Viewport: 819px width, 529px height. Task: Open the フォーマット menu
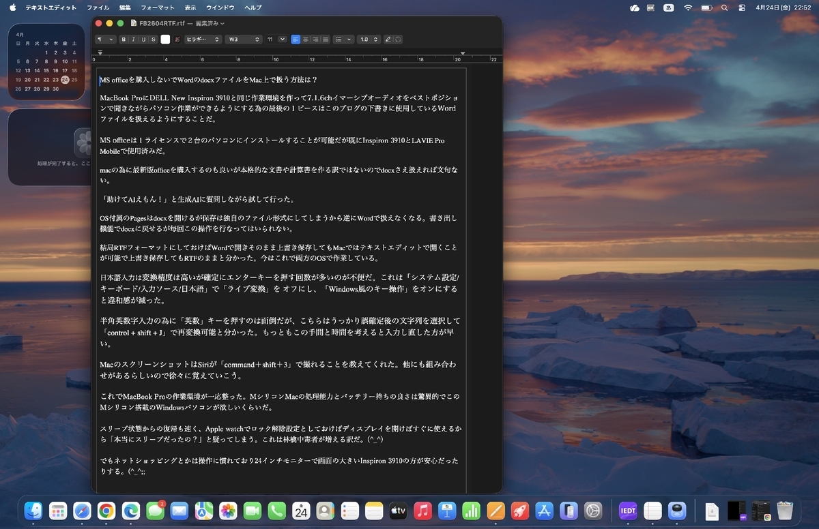pyautogui.click(x=157, y=7)
